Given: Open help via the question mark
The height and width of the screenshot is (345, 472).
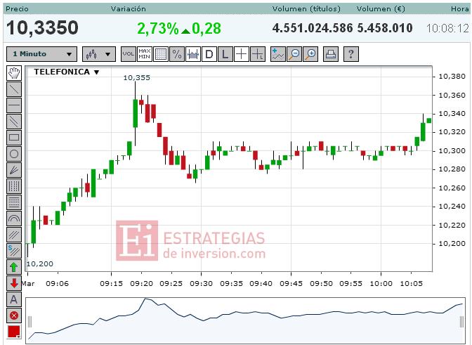Looking at the screenshot, I should 351,54.
